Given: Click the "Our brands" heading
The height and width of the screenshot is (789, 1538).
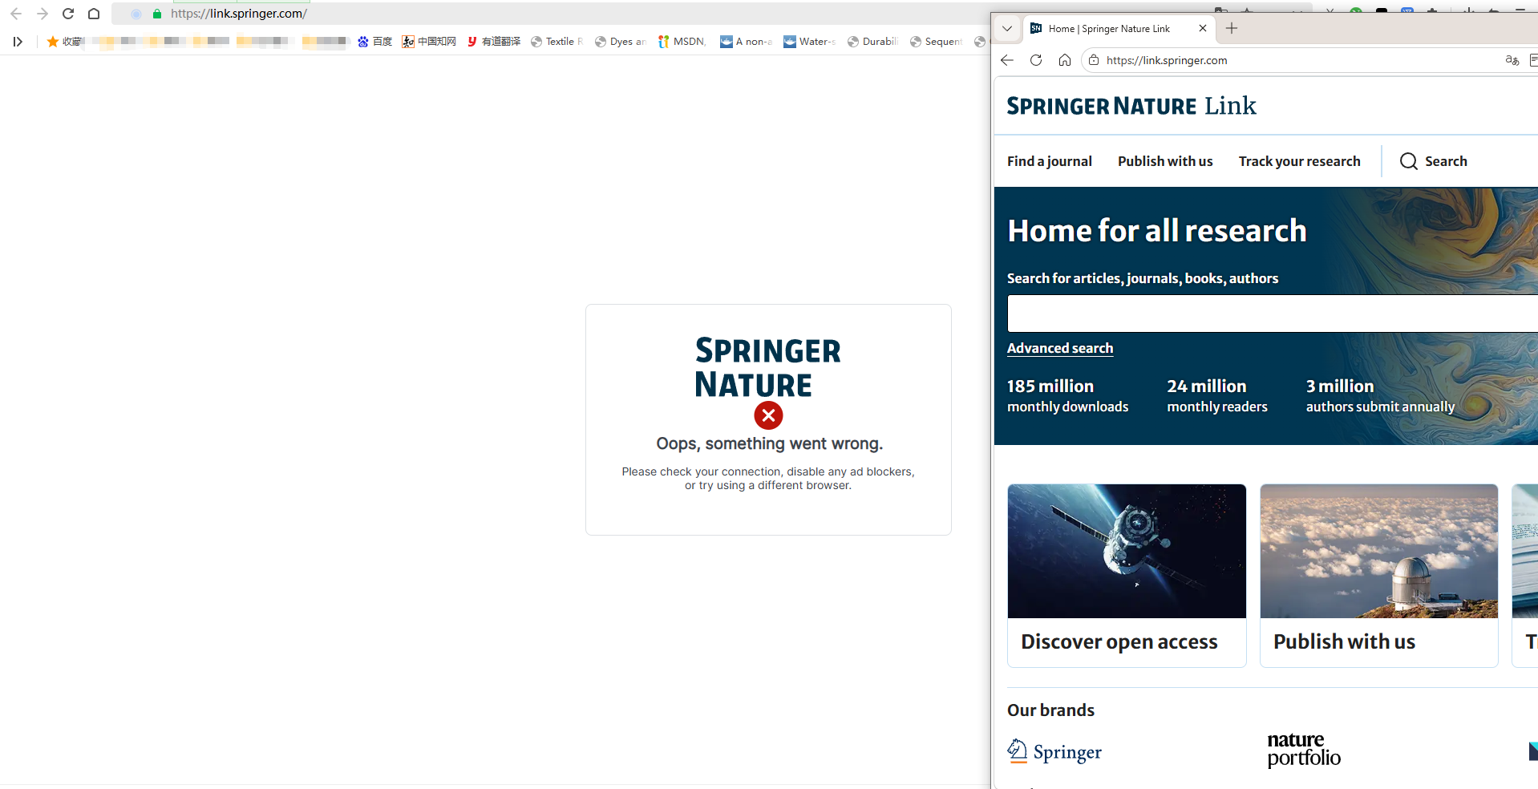Looking at the screenshot, I should point(1050,710).
